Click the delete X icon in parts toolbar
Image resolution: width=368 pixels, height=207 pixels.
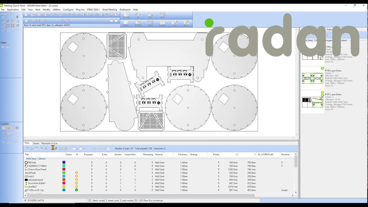46,149
